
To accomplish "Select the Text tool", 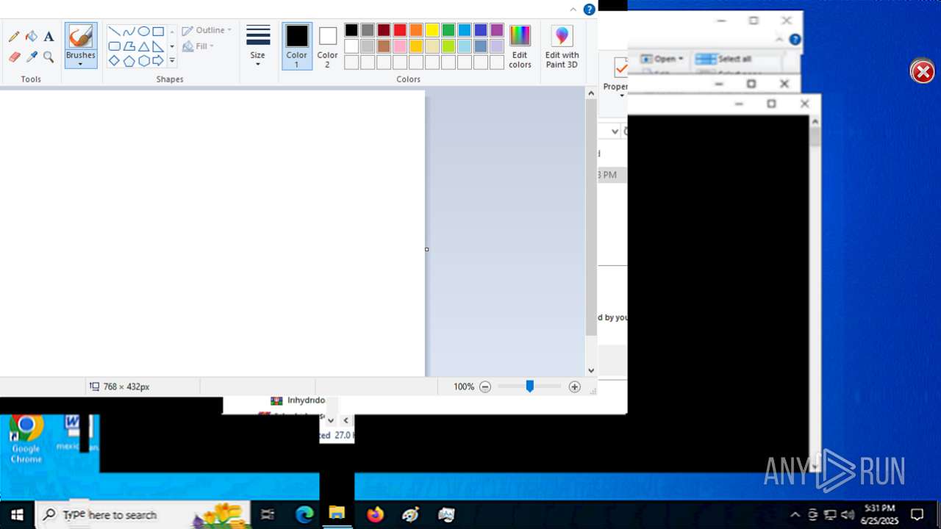I will coord(49,37).
